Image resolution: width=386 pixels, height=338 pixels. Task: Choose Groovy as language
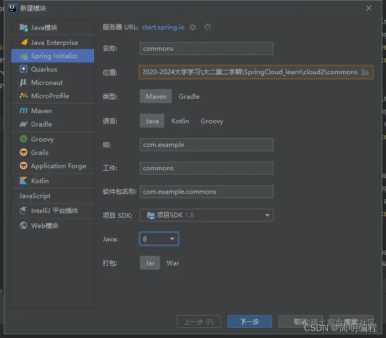(x=212, y=121)
